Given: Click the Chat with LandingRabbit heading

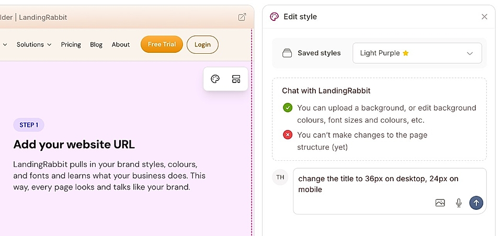Looking at the screenshot, I should (x=326, y=91).
